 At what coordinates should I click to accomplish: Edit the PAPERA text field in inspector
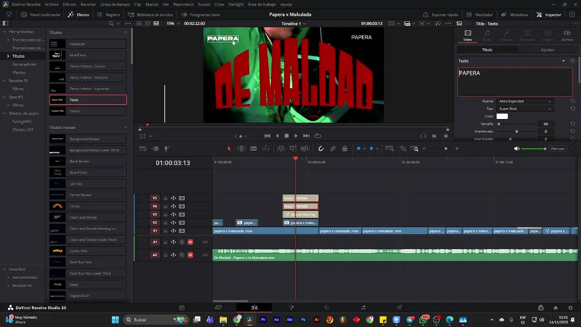pos(515,82)
